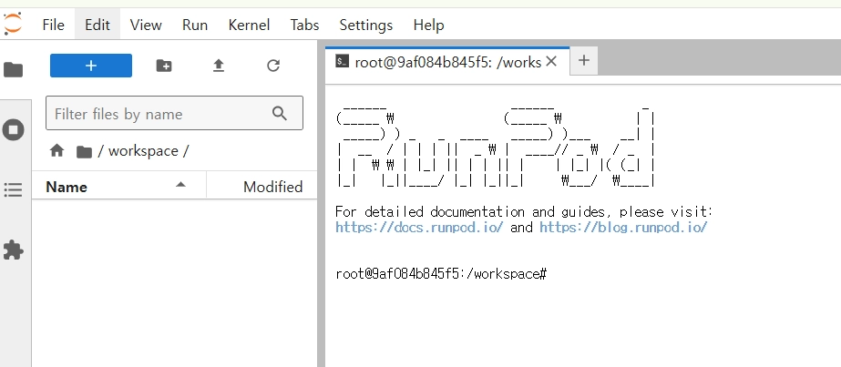Viewport: 841px width, 367px height.
Task: Refresh the file browser
Action: coord(273,66)
